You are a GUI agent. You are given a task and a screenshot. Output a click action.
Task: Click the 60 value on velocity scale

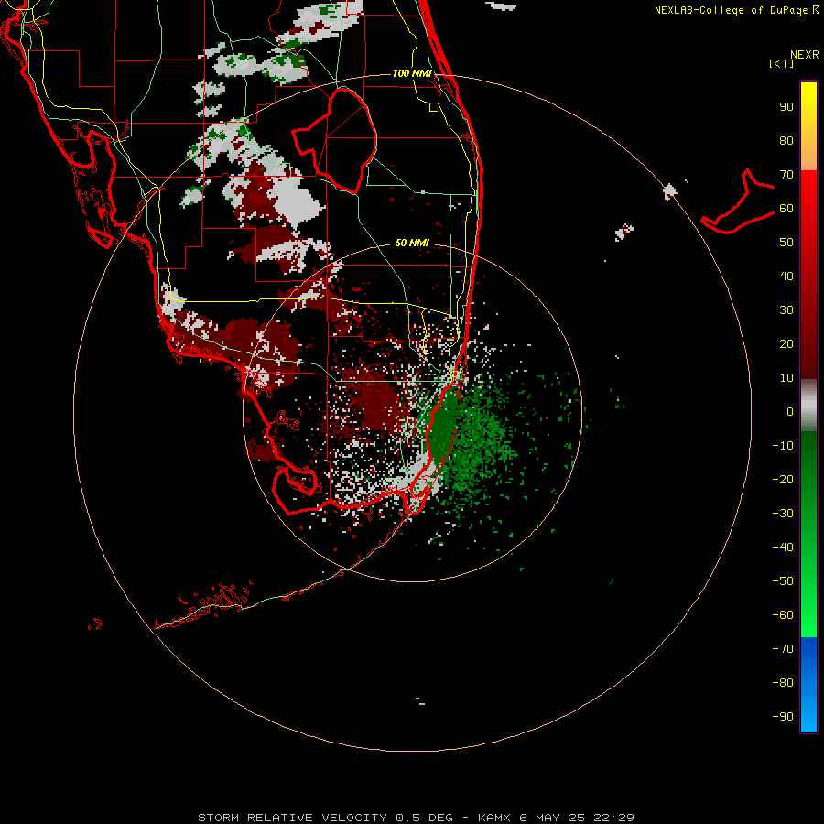pos(786,209)
